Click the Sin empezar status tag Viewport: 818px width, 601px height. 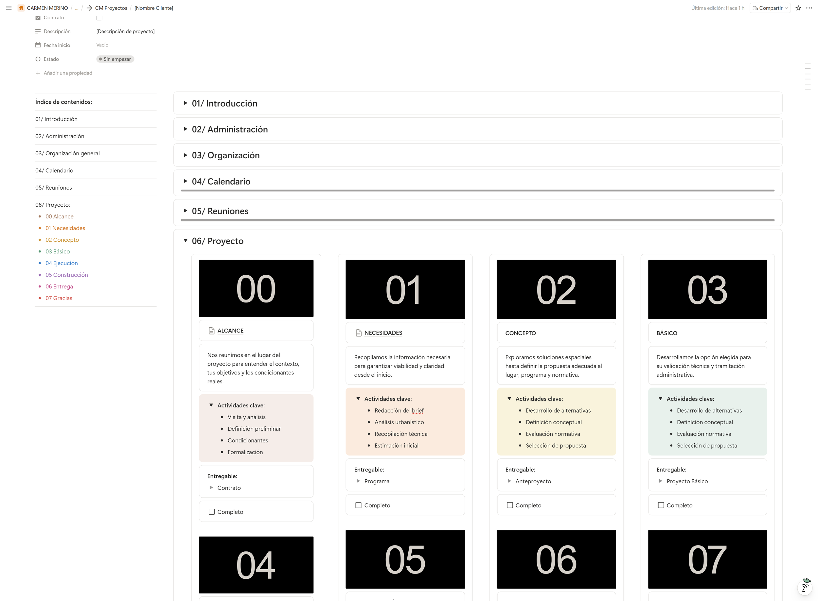tap(115, 59)
